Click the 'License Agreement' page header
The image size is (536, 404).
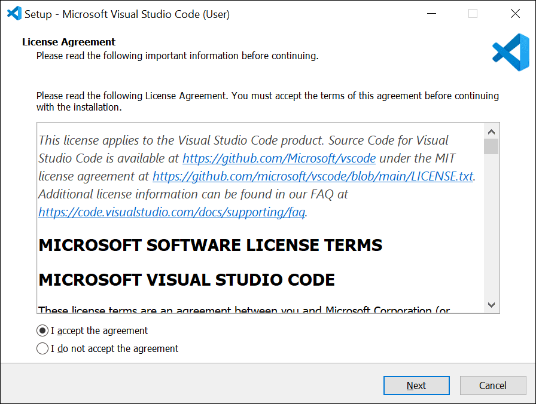pyautogui.click(x=68, y=42)
